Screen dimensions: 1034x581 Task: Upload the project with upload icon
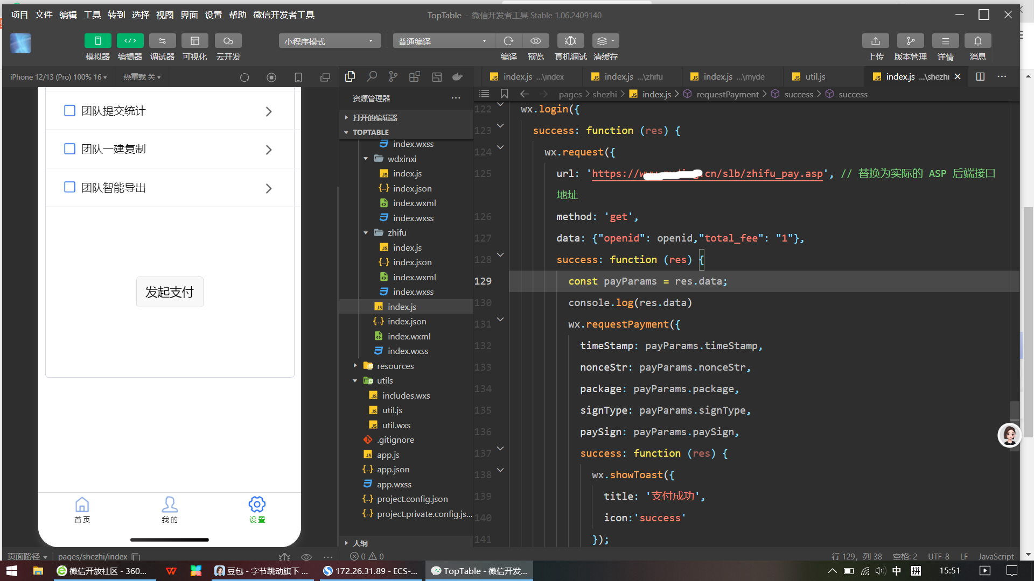click(x=876, y=41)
